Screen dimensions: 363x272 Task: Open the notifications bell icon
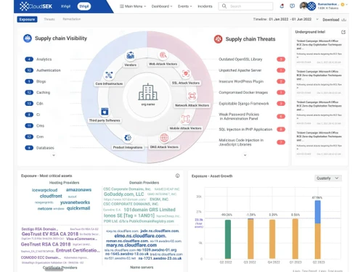[x=282, y=6]
